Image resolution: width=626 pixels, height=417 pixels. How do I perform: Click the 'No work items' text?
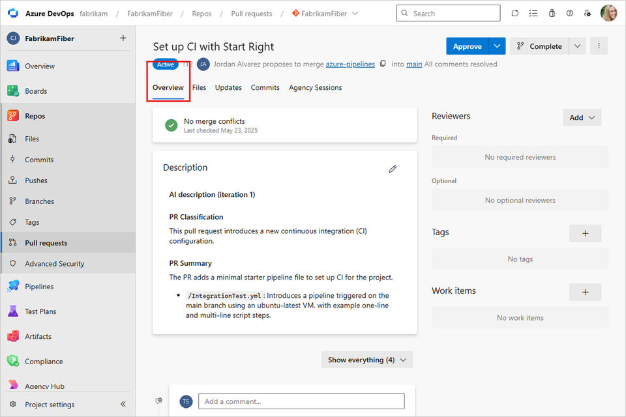click(x=520, y=318)
